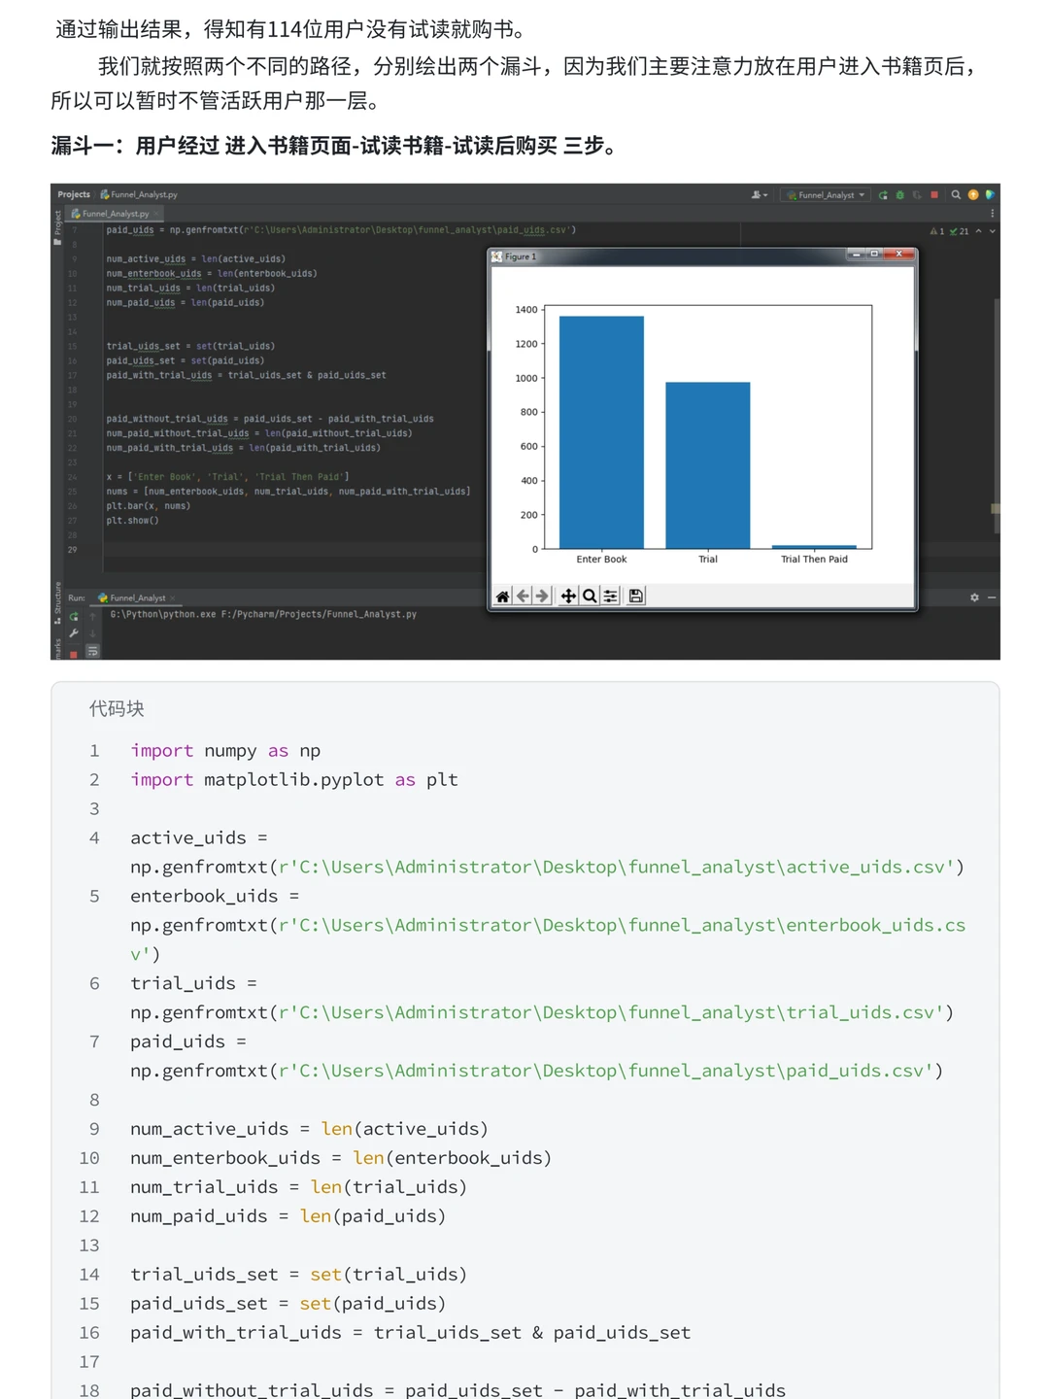This screenshot has height=1399, width=1049.
Task: Click the next highlighted error down chevron
Action: [993, 231]
